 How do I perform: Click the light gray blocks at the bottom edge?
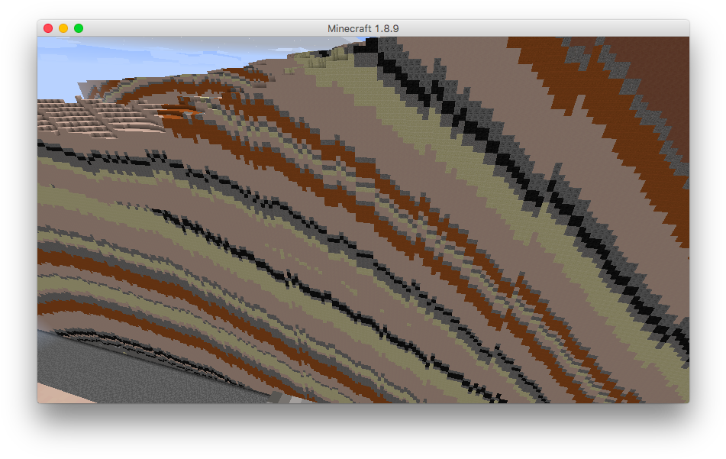[x=281, y=397]
